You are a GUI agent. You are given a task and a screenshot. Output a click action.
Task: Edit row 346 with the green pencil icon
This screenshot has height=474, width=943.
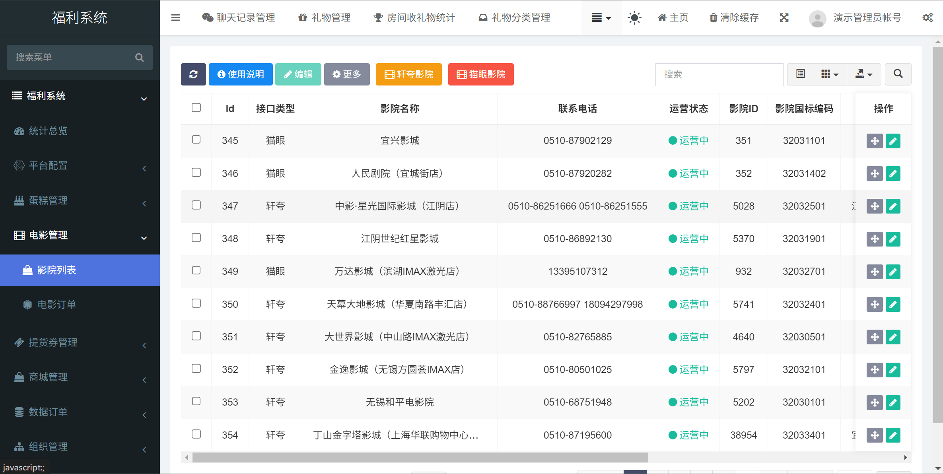pos(893,173)
